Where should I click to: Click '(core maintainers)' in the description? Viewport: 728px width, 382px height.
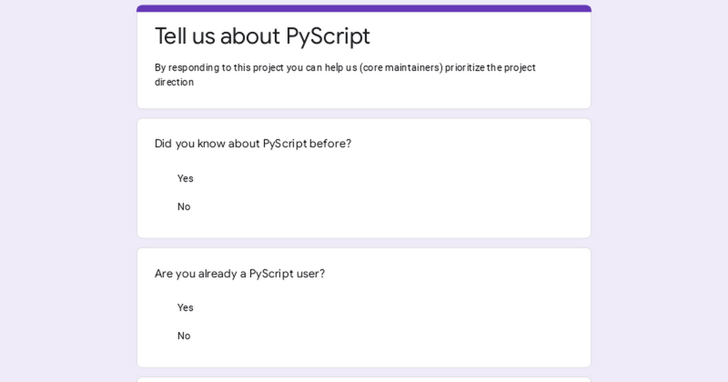click(x=401, y=68)
